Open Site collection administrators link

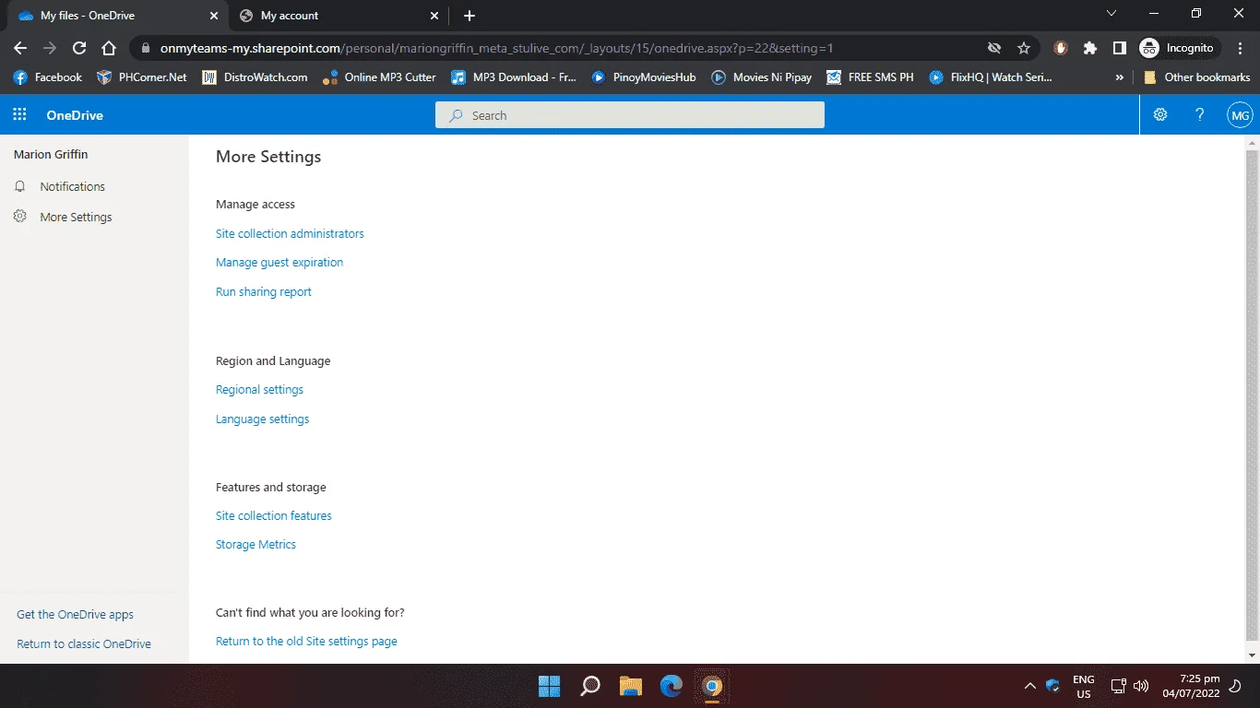290,233
